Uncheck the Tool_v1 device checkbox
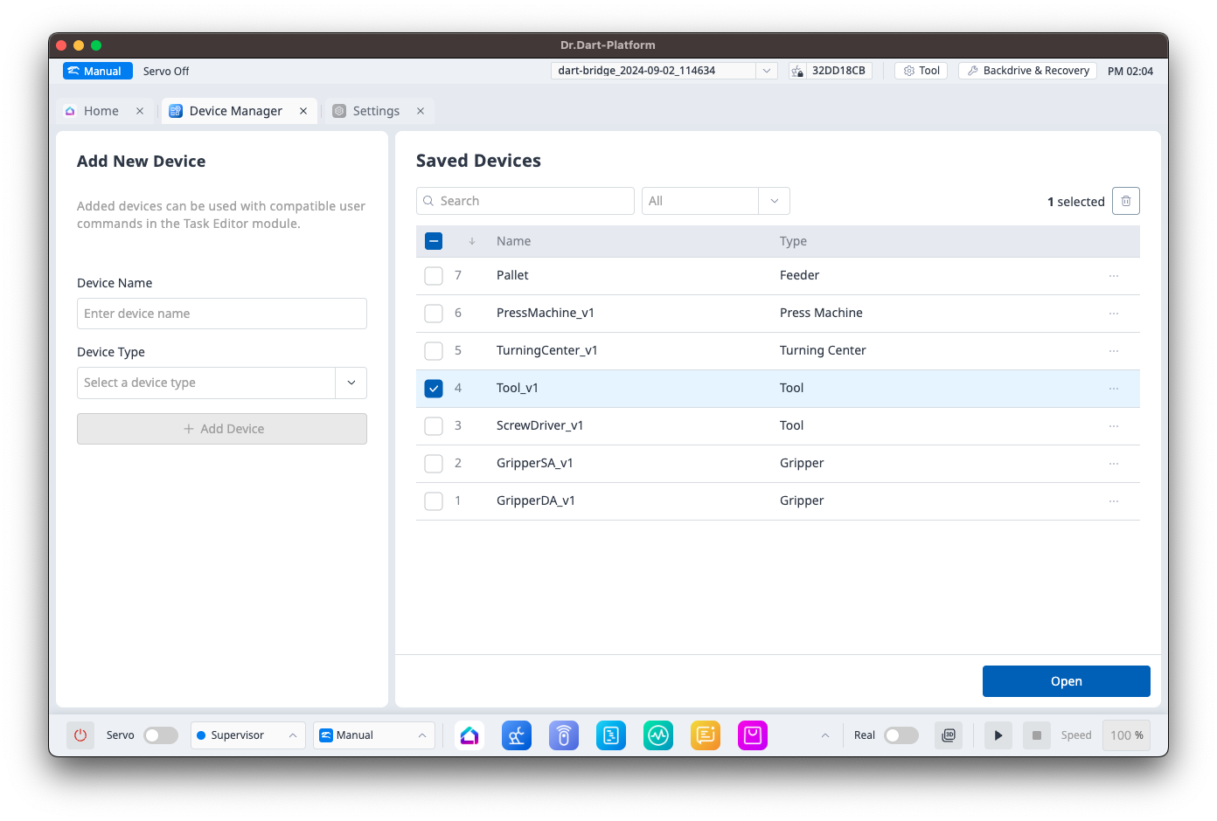The image size is (1217, 821). (434, 389)
